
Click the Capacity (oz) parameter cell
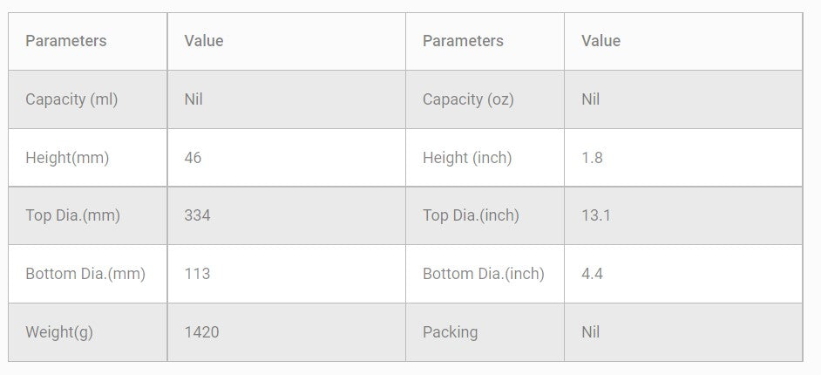click(468, 99)
